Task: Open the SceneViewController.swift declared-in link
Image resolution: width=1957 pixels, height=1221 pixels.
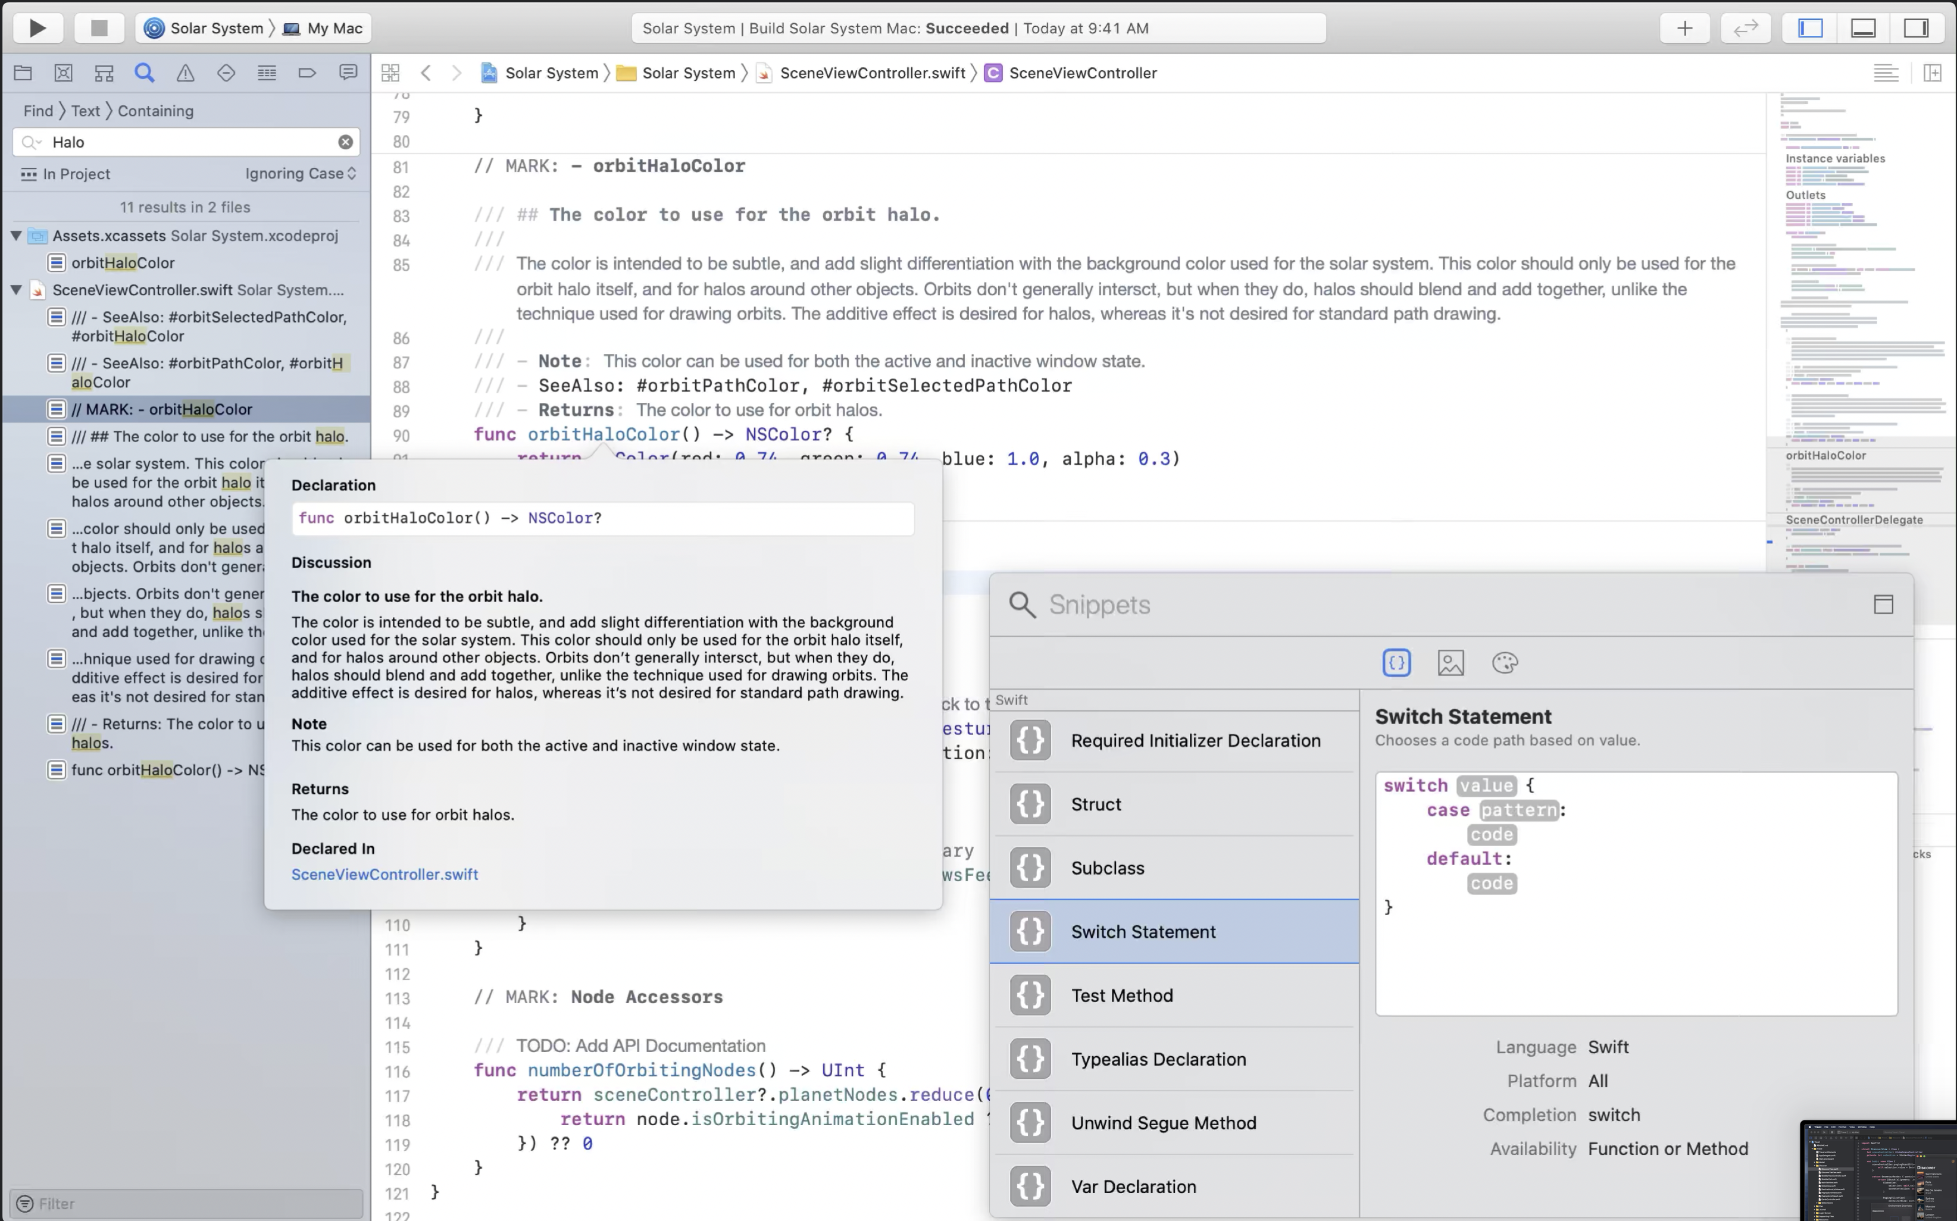Action: [x=384, y=875]
